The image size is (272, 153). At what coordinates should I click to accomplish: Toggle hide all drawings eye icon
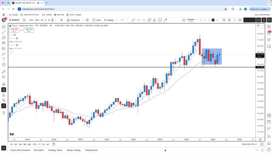coord(4,100)
